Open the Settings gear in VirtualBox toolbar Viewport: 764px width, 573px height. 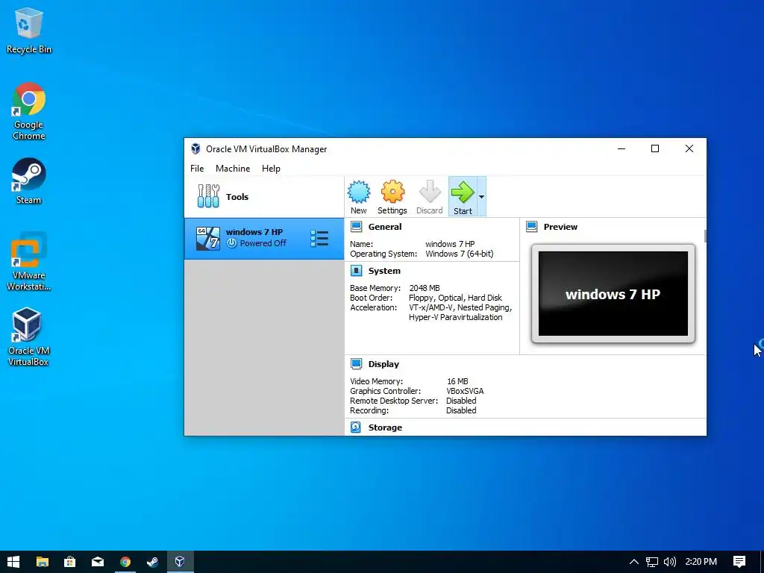coord(392,197)
